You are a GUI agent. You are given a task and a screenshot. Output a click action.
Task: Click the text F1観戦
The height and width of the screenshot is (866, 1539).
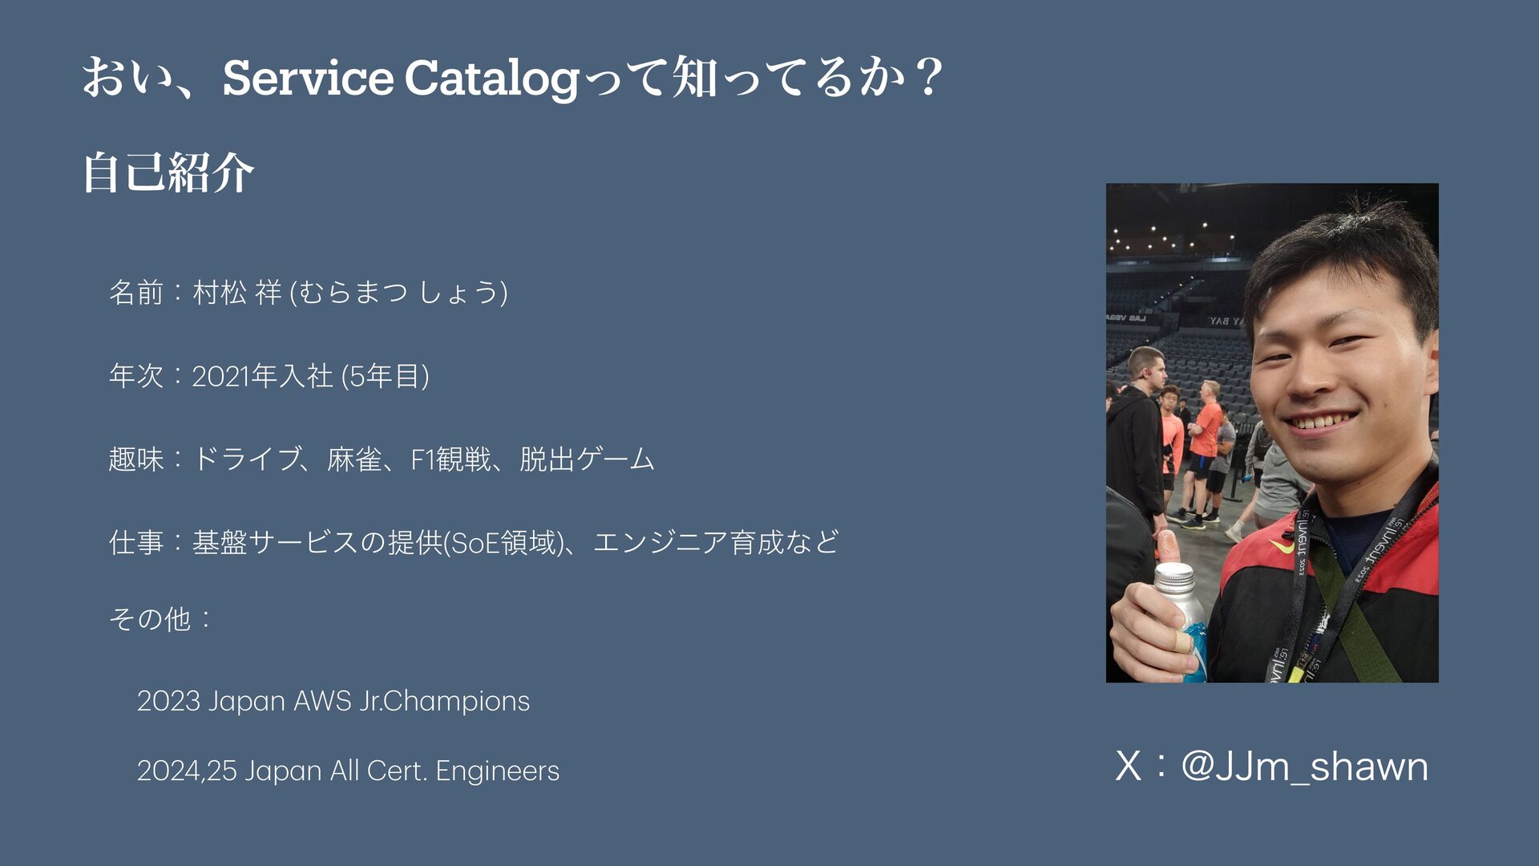450,459
